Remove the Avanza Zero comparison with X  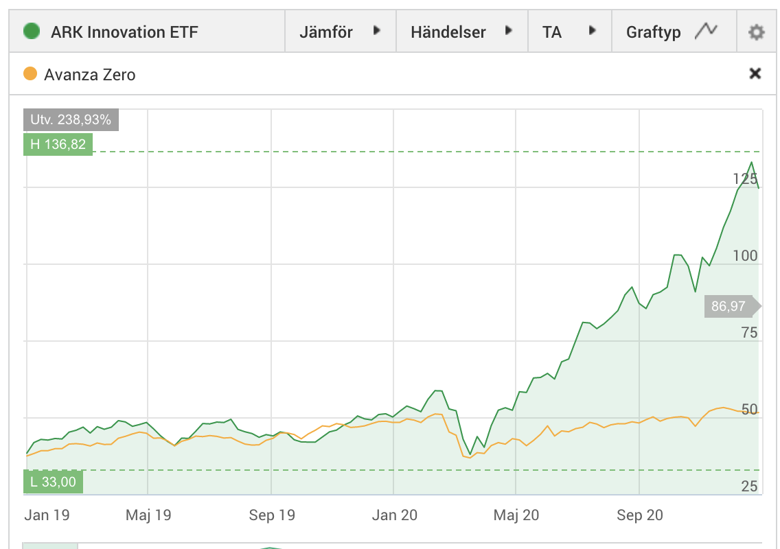pos(755,73)
